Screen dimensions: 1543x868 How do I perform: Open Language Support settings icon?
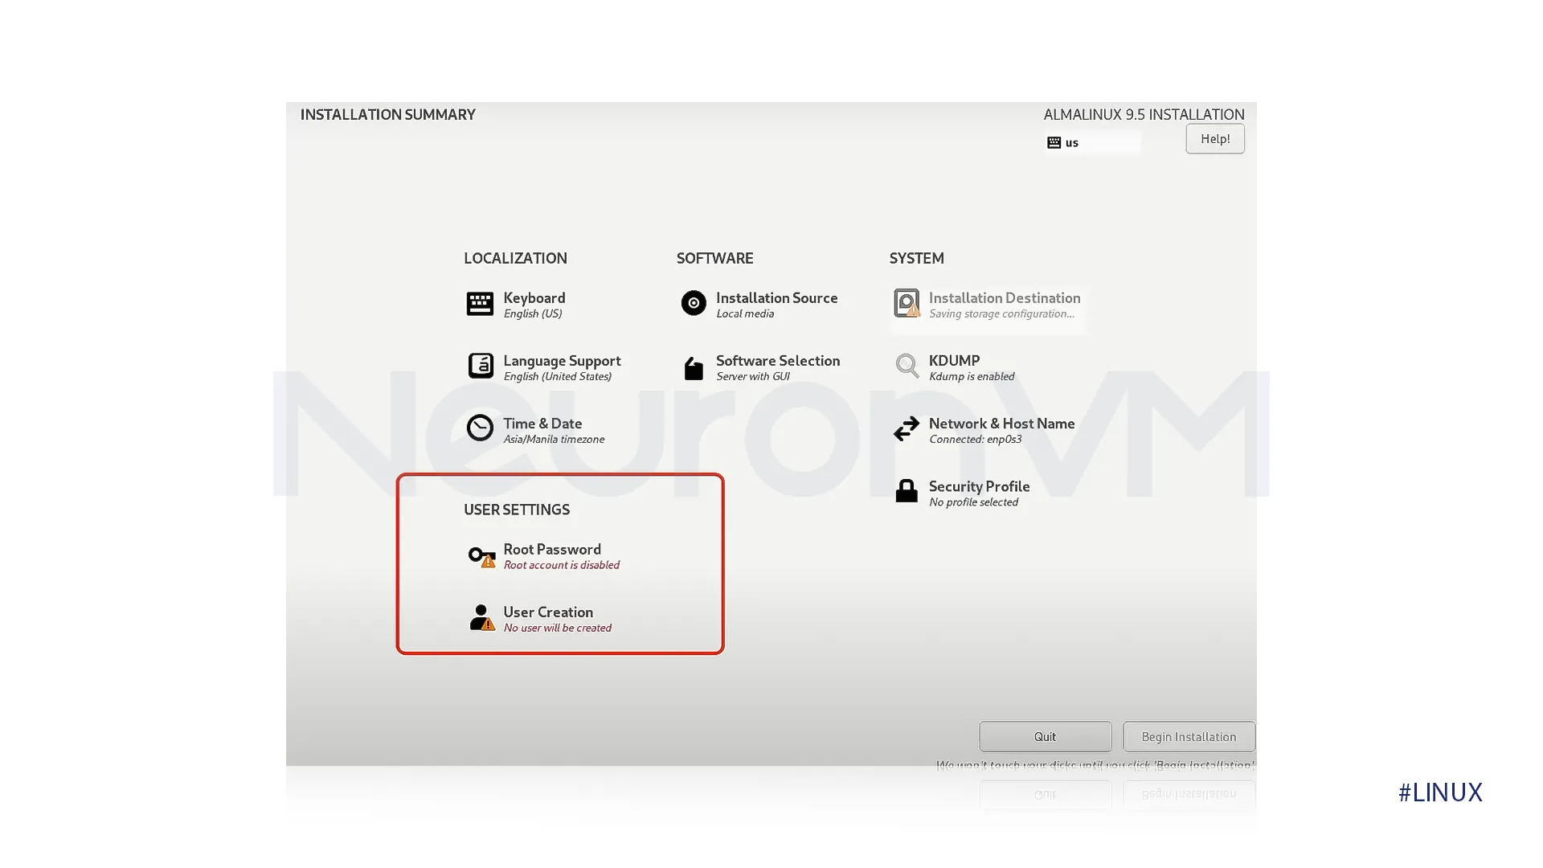(479, 365)
